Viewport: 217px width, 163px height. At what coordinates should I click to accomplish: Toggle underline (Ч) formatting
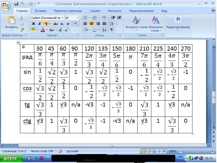click(x=46, y=24)
